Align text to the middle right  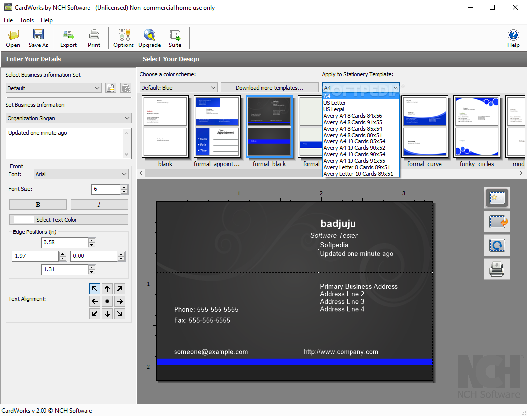[120, 301]
